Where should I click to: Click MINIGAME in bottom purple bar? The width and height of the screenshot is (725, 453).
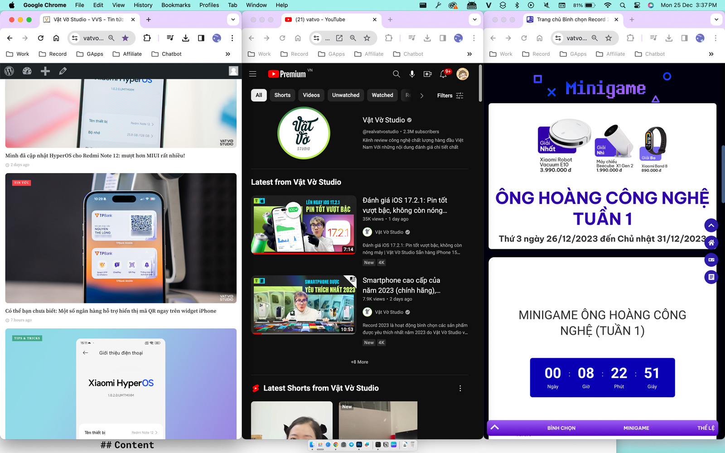tap(636, 428)
